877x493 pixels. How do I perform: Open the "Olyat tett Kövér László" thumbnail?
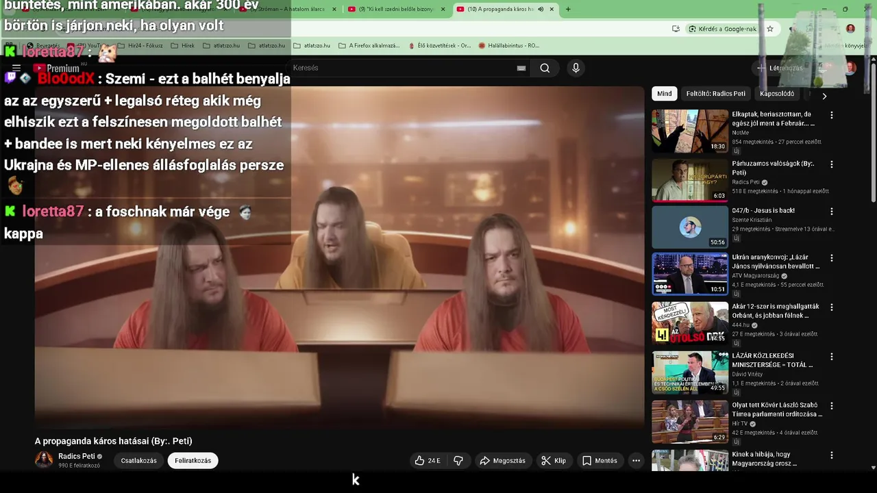click(x=689, y=421)
